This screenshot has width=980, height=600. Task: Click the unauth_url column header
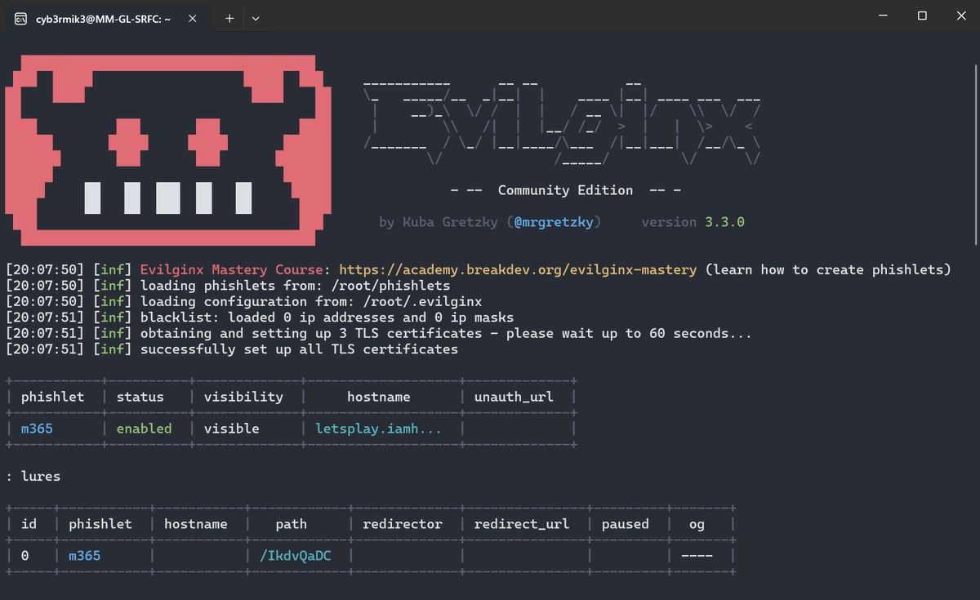[514, 397]
